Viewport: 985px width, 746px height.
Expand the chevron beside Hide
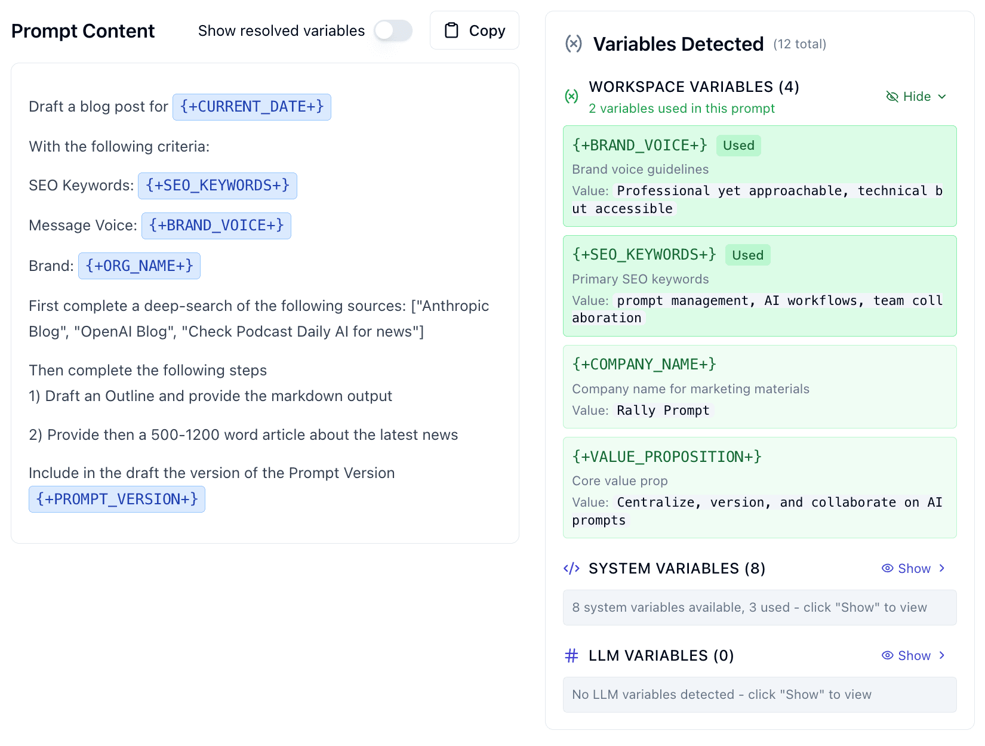943,96
